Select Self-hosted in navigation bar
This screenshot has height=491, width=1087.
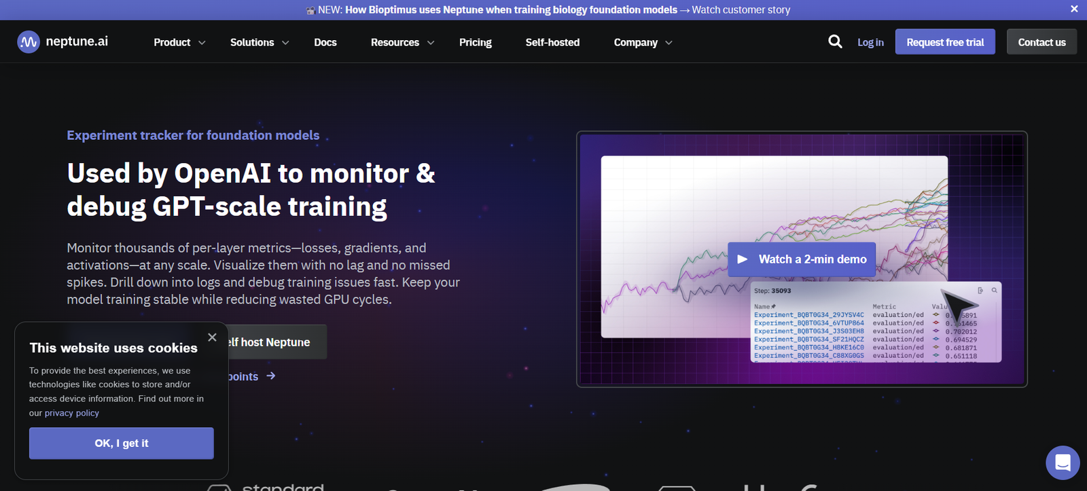552,42
